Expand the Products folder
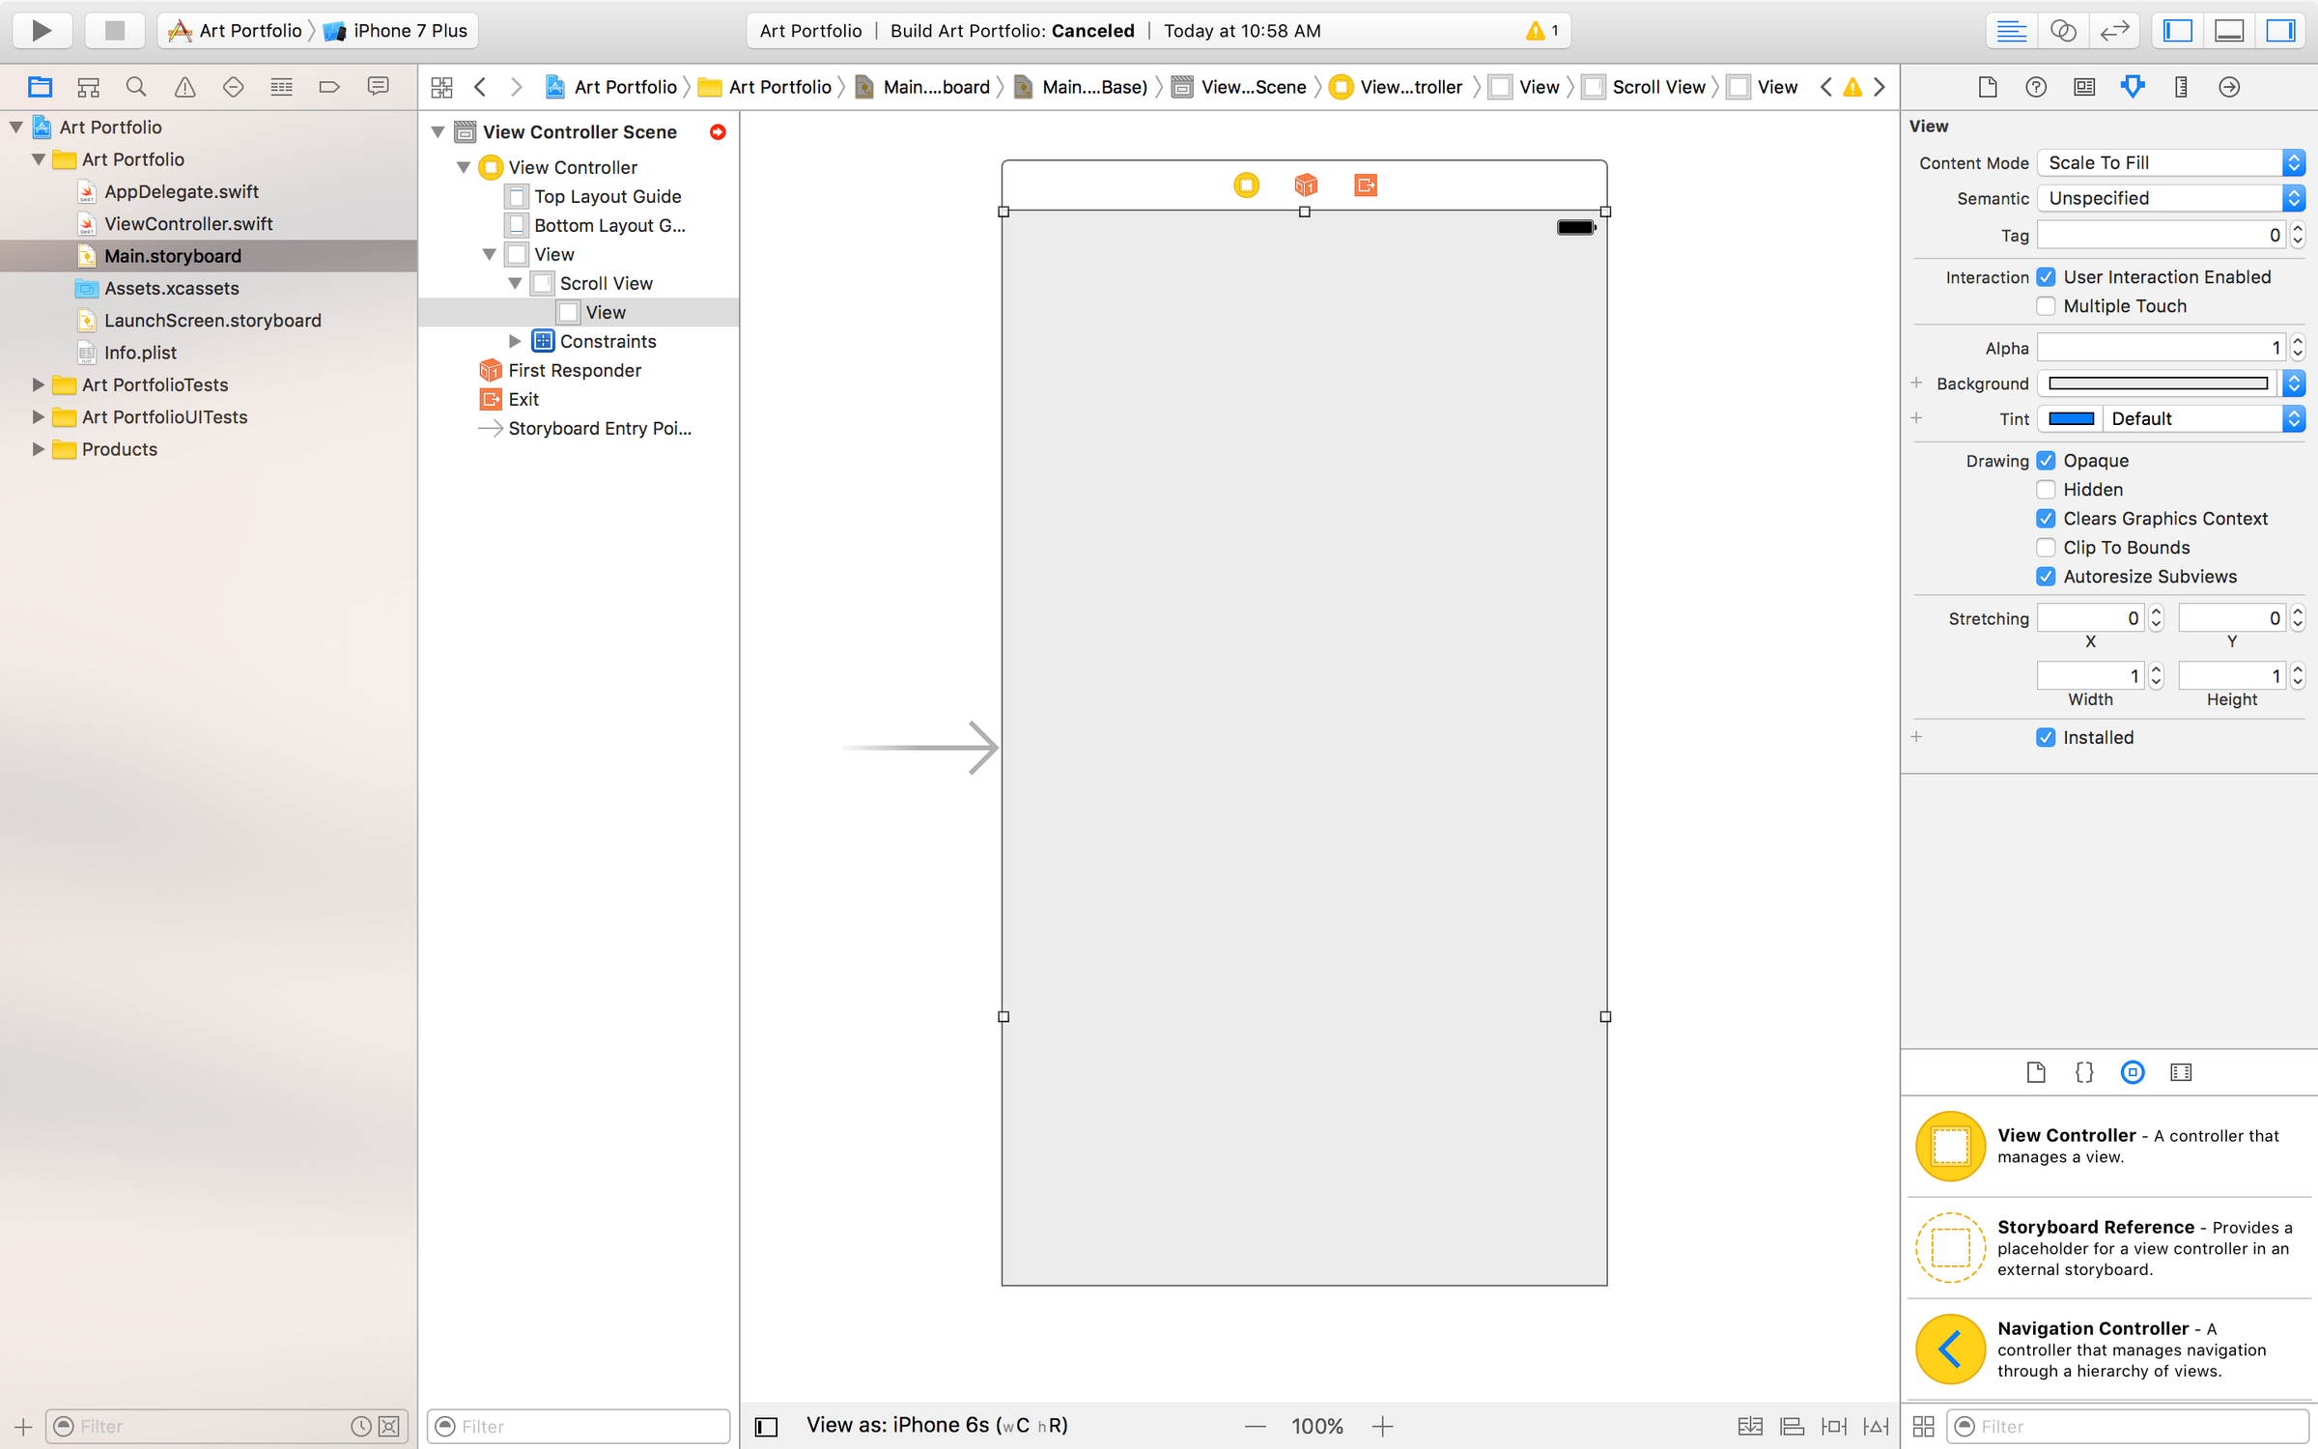This screenshot has width=2318, height=1449. pos(39,449)
